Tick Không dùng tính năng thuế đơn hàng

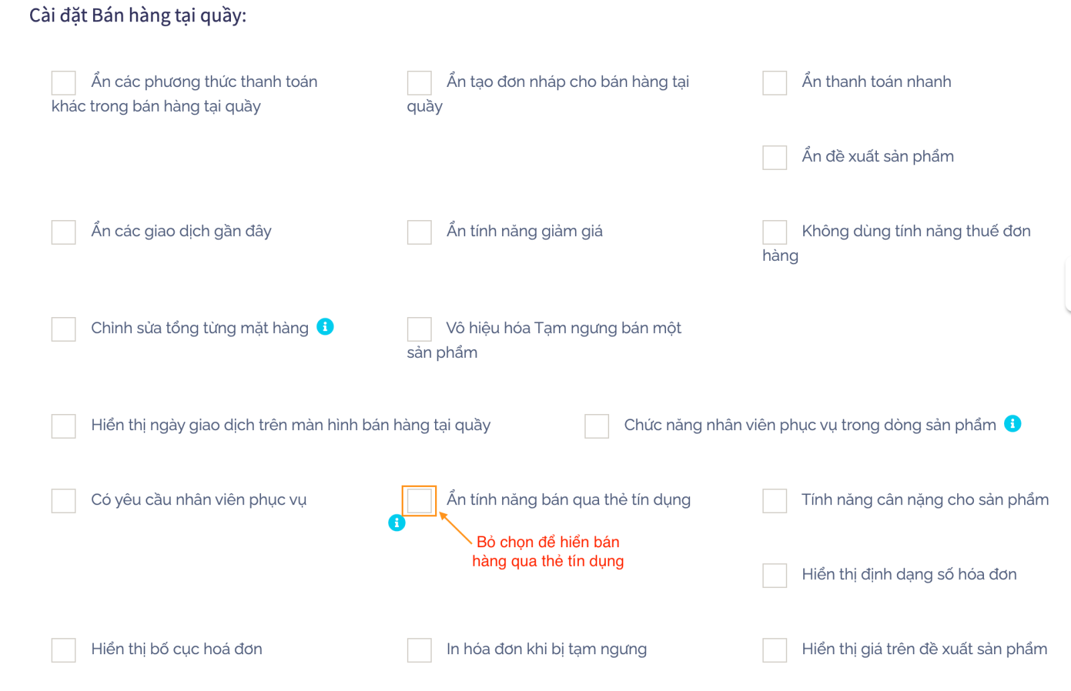(x=774, y=232)
